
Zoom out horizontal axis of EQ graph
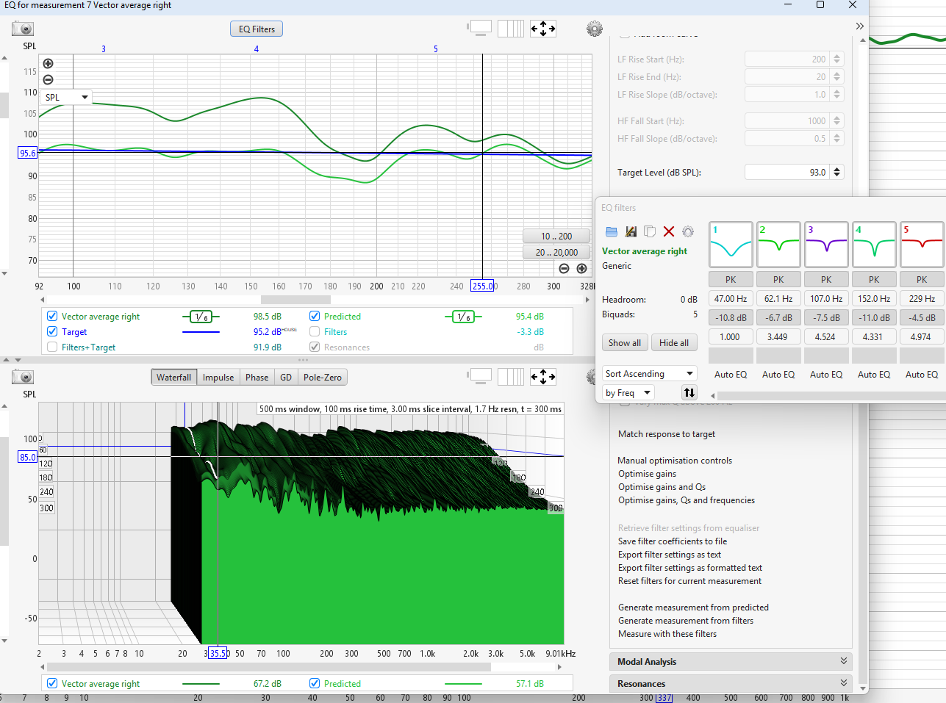pos(564,269)
